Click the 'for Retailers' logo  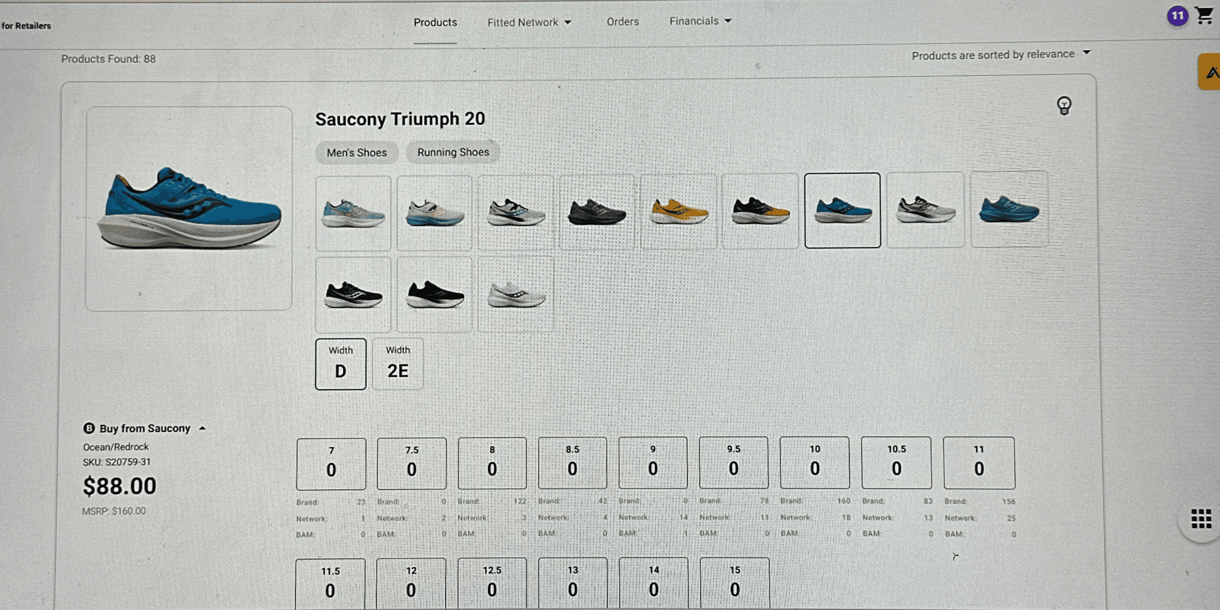tap(27, 26)
